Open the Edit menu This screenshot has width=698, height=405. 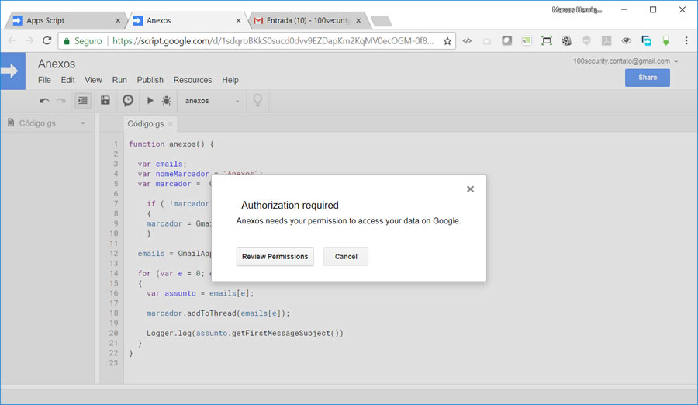(x=67, y=80)
